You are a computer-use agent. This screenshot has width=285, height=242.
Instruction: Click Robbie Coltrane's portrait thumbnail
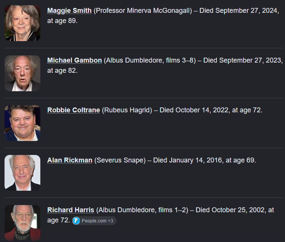tap(22, 123)
